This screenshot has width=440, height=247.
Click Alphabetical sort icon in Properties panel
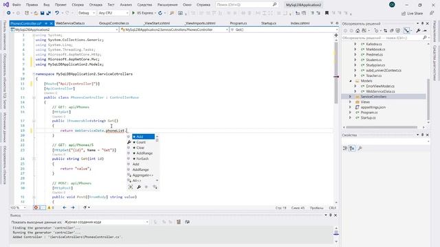(x=352, y=148)
